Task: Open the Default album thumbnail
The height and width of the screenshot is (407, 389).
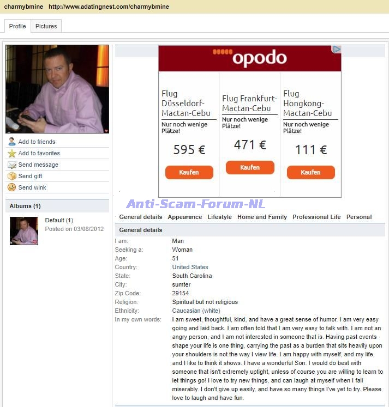Action: [x=24, y=231]
